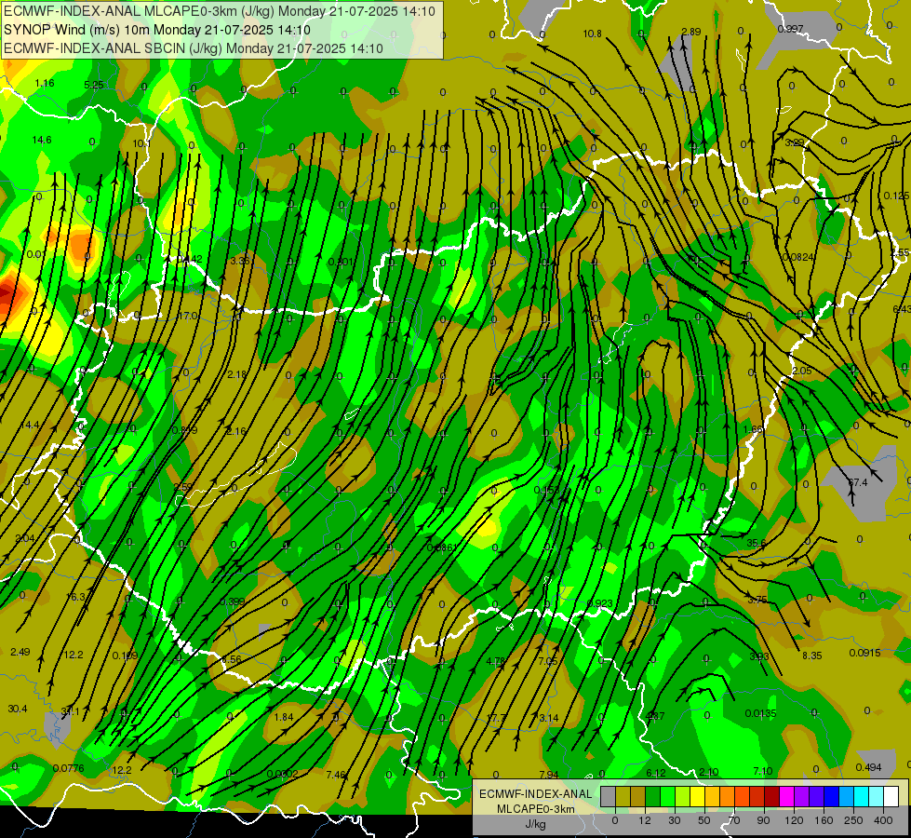Image resolution: width=911 pixels, height=838 pixels.
Task: Click the gray swatch in the legend
Action: (608, 796)
